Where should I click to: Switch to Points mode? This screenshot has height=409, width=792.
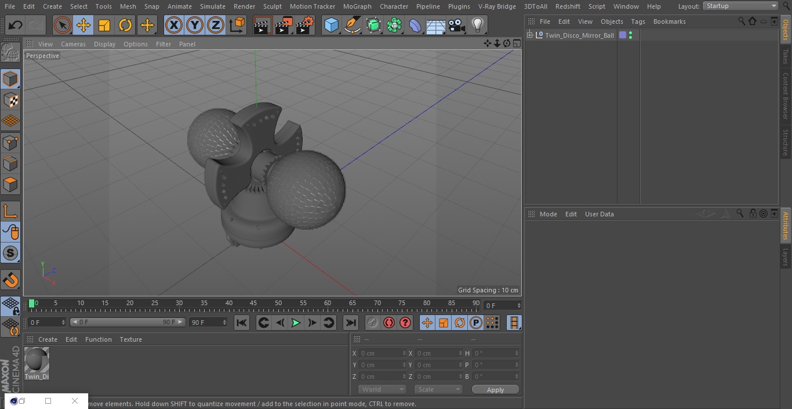tap(10, 142)
